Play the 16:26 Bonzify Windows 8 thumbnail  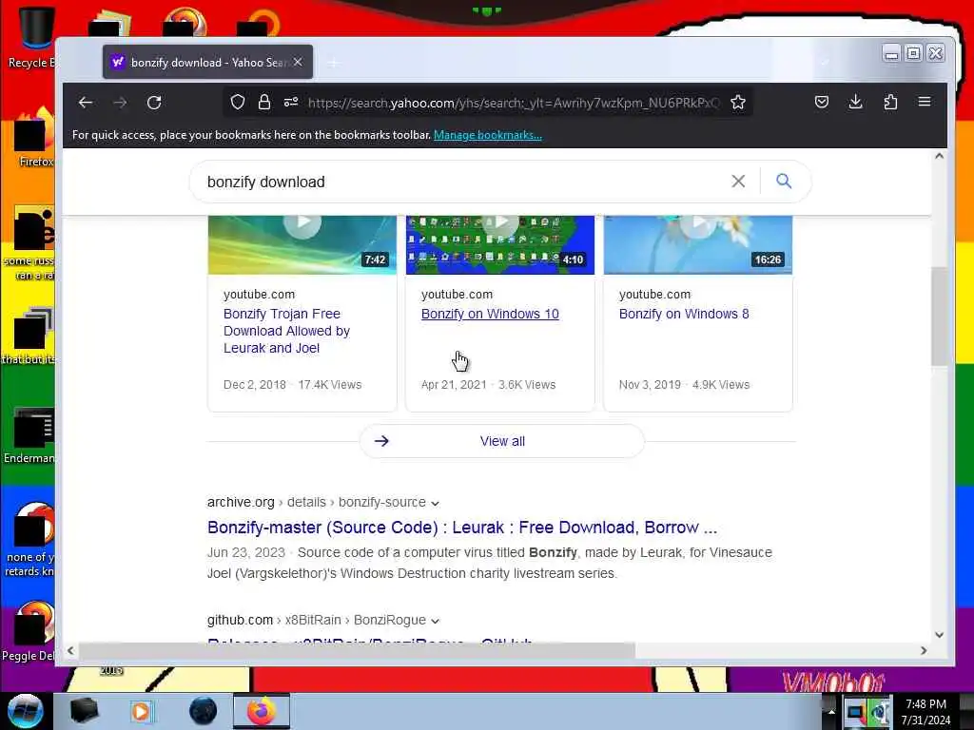click(x=698, y=244)
